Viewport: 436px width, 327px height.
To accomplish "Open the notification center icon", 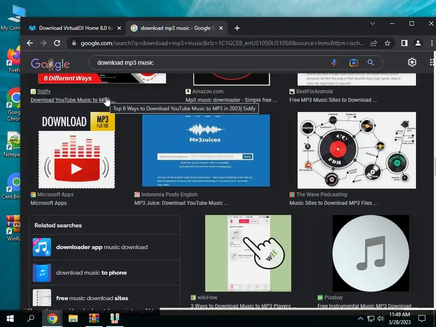I will (x=422, y=318).
